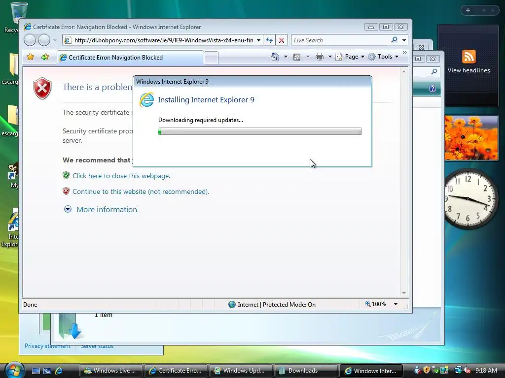This screenshot has height=378, width=505.
Task: Click the network connection tray icon
Action: (458, 370)
